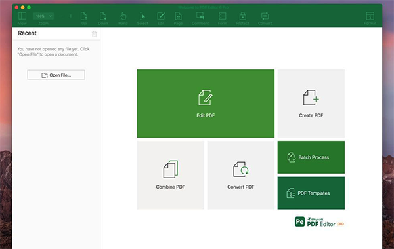The image size is (394, 249).
Task: Choose the Combine PDF tile
Action: pos(170,175)
